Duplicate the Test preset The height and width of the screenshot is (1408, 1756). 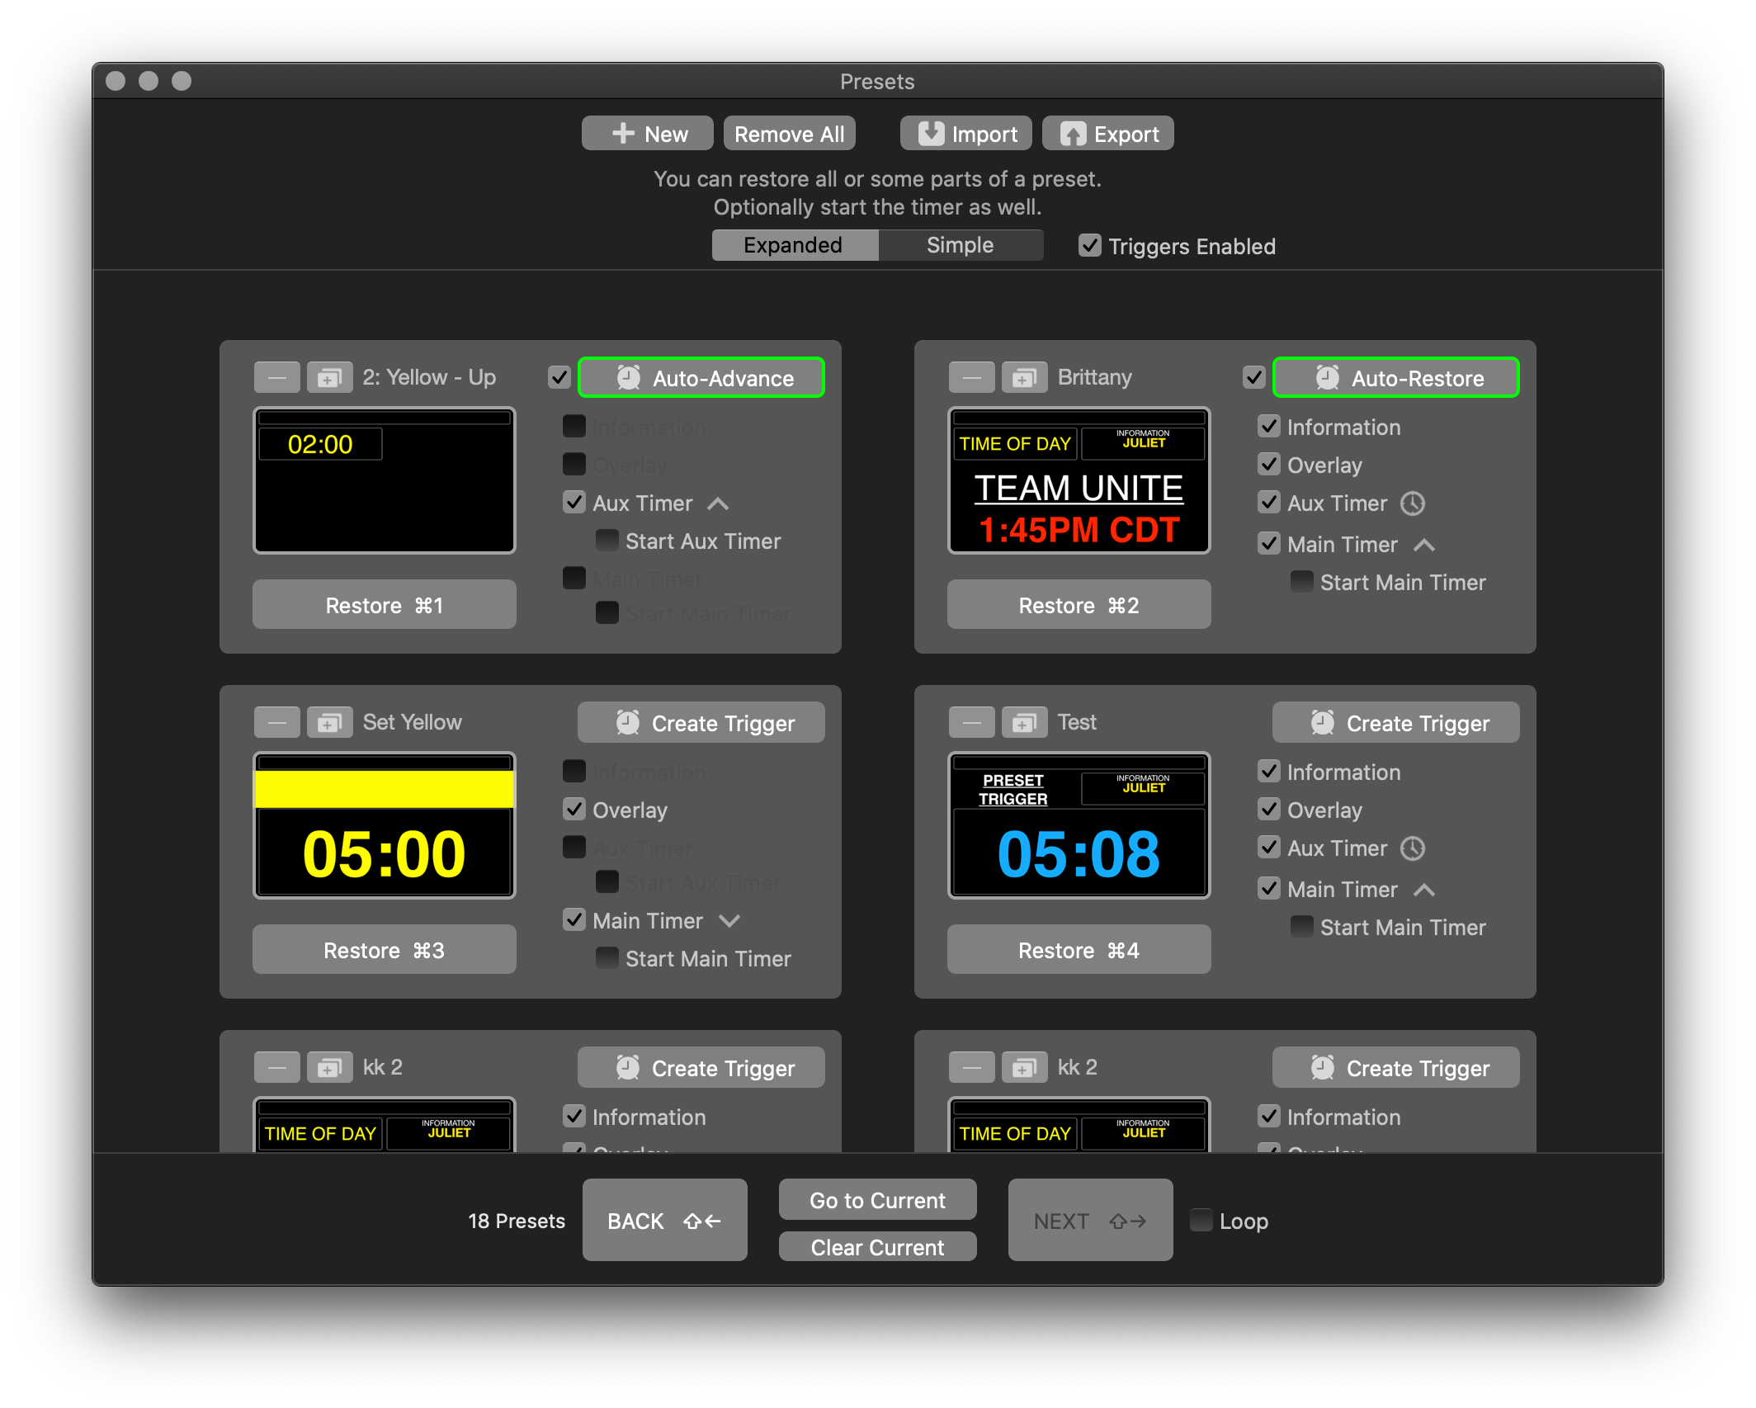pos(1024,723)
